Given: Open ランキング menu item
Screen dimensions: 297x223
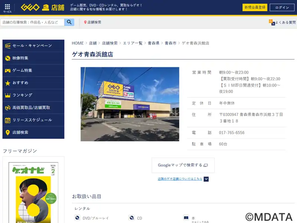Looking at the screenshot, I should (33, 96).
